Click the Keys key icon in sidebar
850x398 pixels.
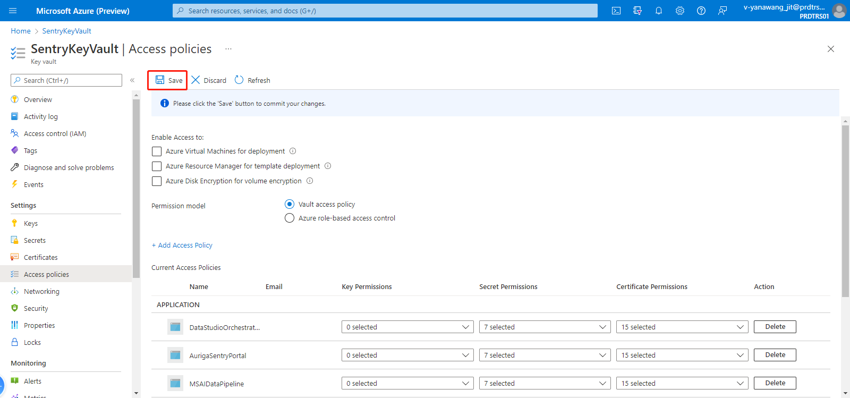(x=14, y=223)
